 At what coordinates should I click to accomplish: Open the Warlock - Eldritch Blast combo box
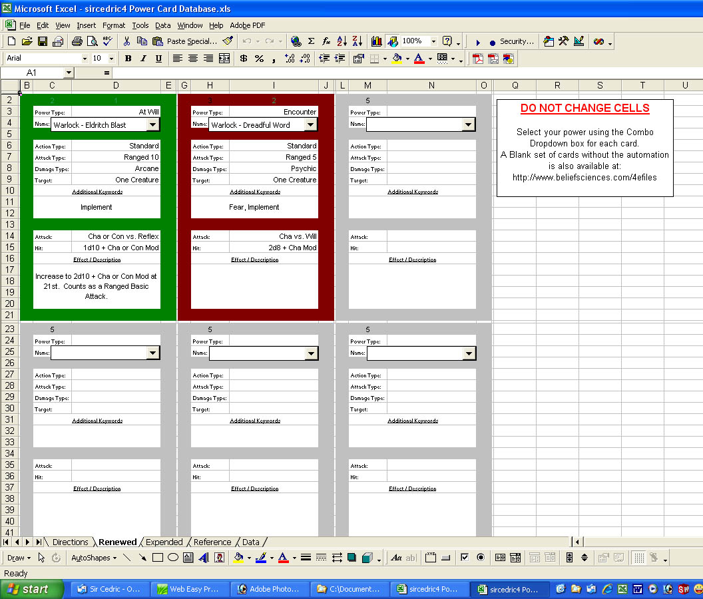pyautogui.click(x=153, y=124)
